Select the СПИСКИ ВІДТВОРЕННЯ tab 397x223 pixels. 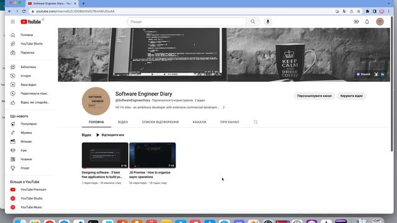pyautogui.click(x=160, y=122)
